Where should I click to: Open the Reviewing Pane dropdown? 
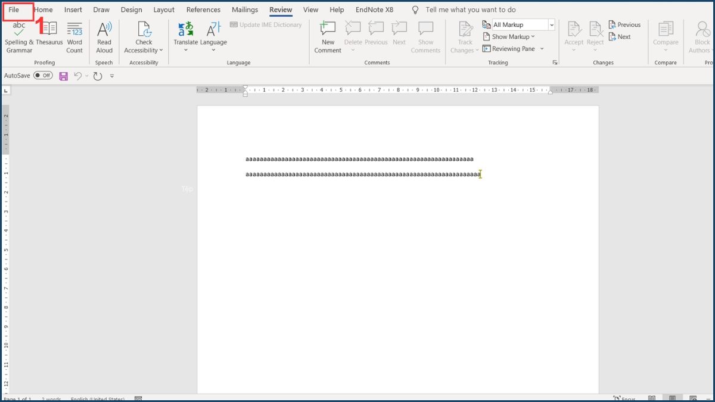[542, 48]
